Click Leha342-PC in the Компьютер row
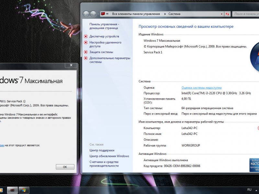Image resolution: width=259 pixels, height=194 pixels. (189, 128)
